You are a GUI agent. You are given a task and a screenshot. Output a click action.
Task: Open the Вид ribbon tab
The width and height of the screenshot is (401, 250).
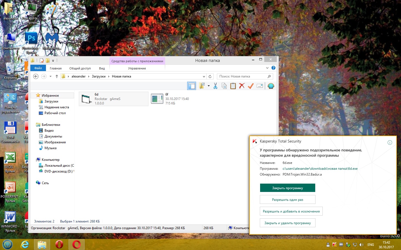[102, 68]
